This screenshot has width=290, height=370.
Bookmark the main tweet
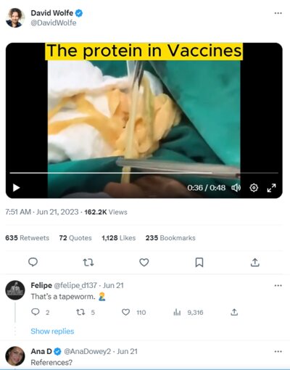tap(199, 262)
